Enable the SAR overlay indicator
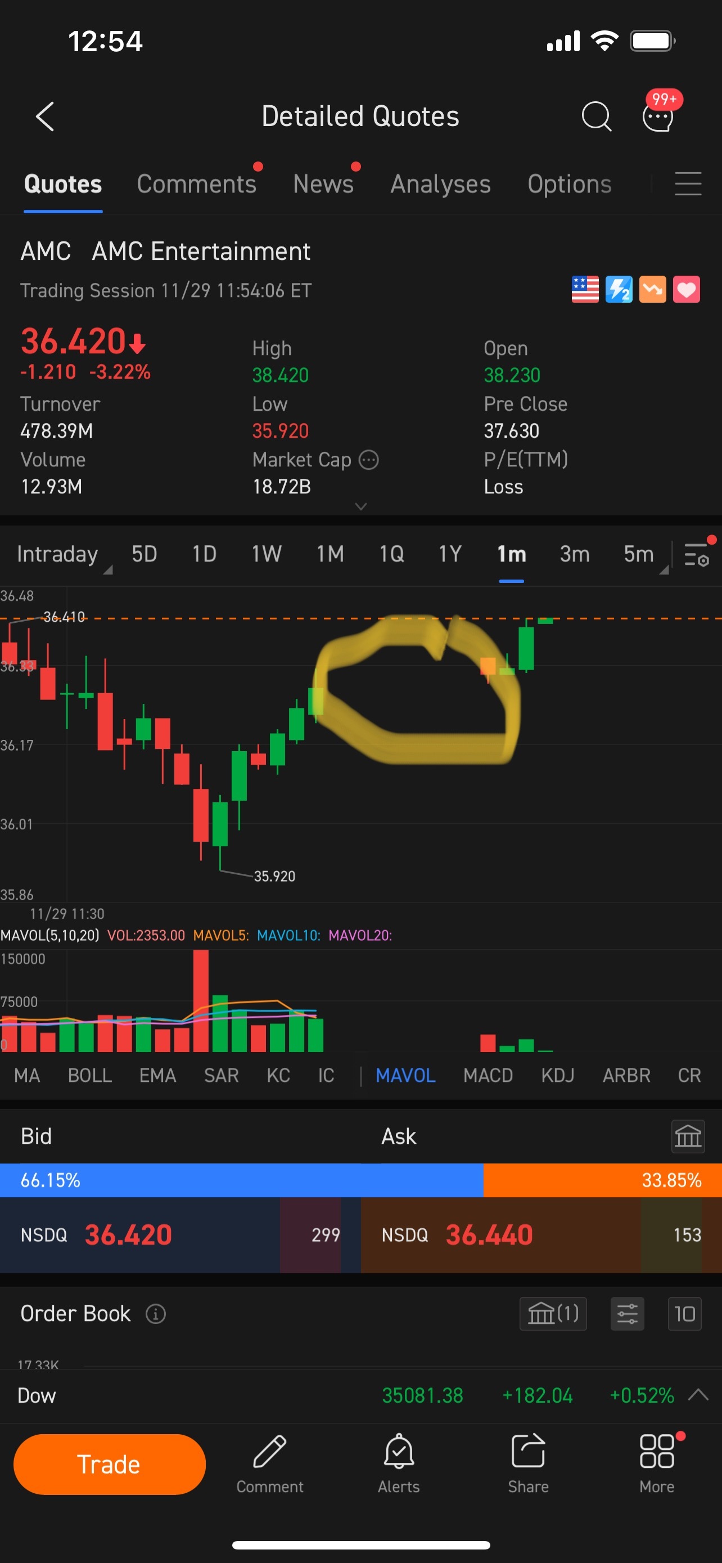This screenshot has height=1563, width=722. point(222,1076)
